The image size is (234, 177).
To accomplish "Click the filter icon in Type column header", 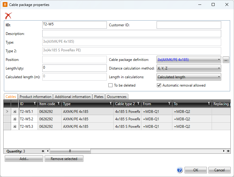I will tap(110, 104).
